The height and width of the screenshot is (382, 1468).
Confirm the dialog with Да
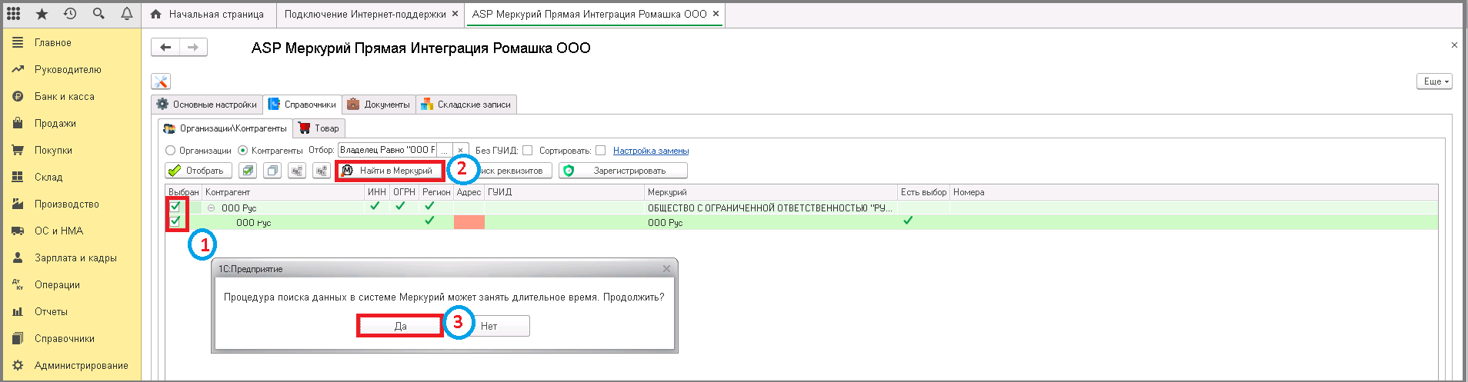tap(400, 326)
